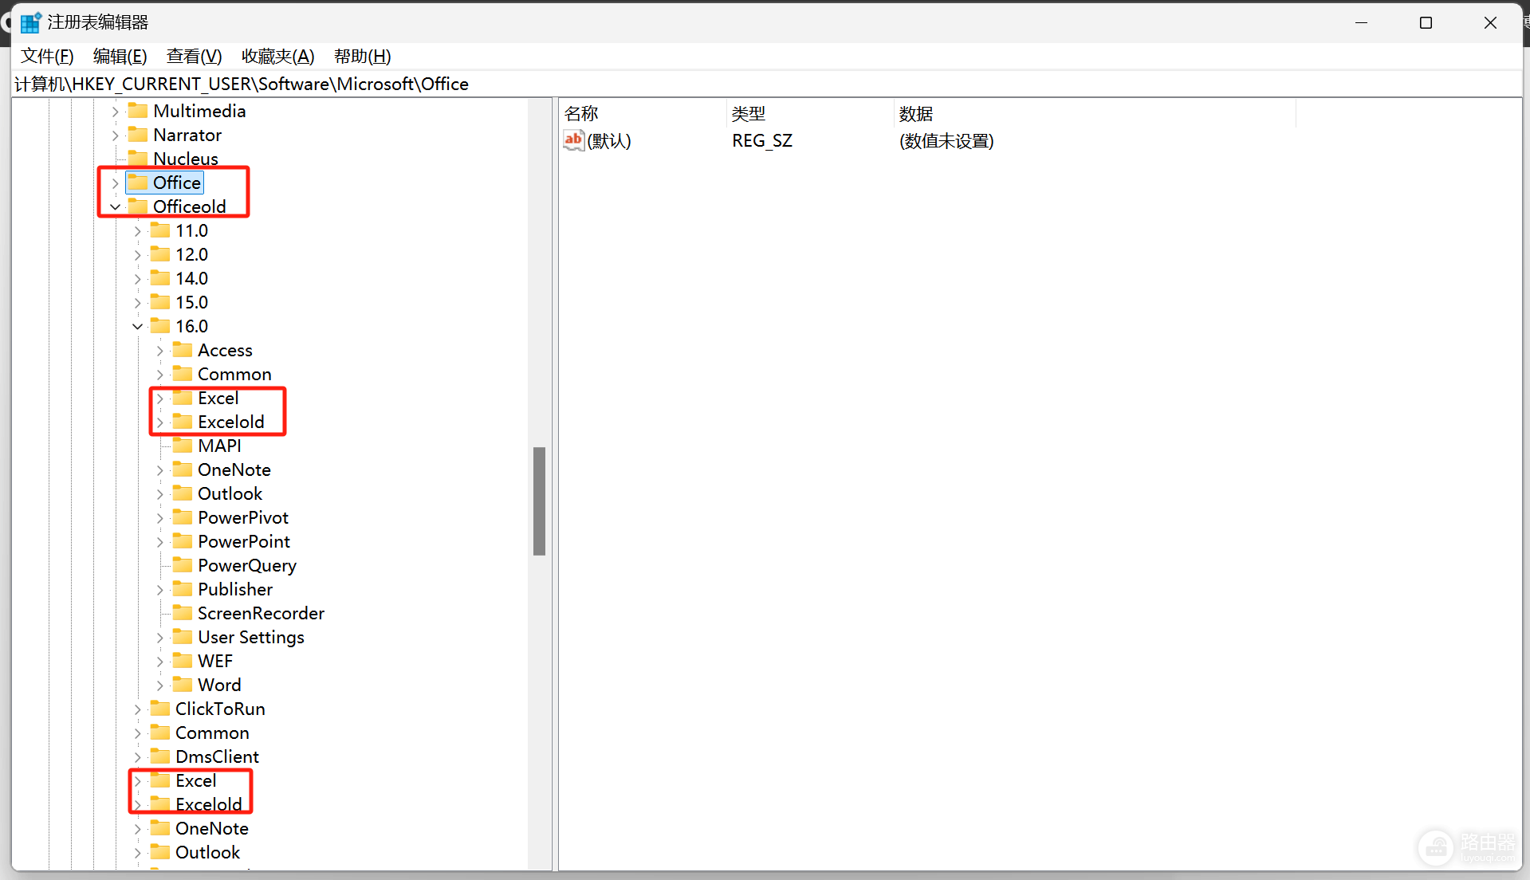Expand the PowerPivot key
1530x880 pixels.
(x=160, y=518)
